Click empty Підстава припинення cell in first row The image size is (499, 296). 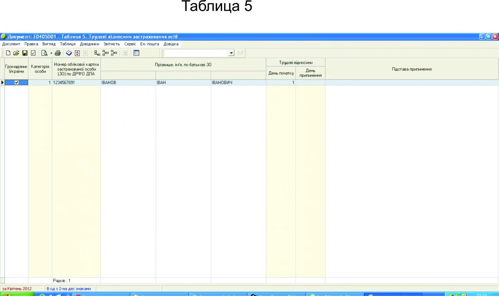click(x=412, y=82)
